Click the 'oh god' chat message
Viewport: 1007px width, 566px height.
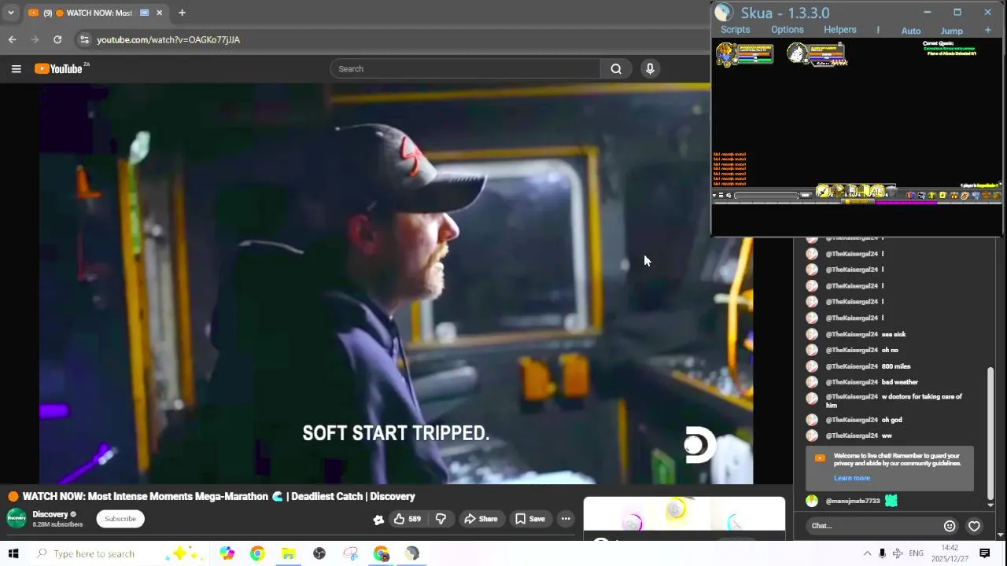pos(892,420)
